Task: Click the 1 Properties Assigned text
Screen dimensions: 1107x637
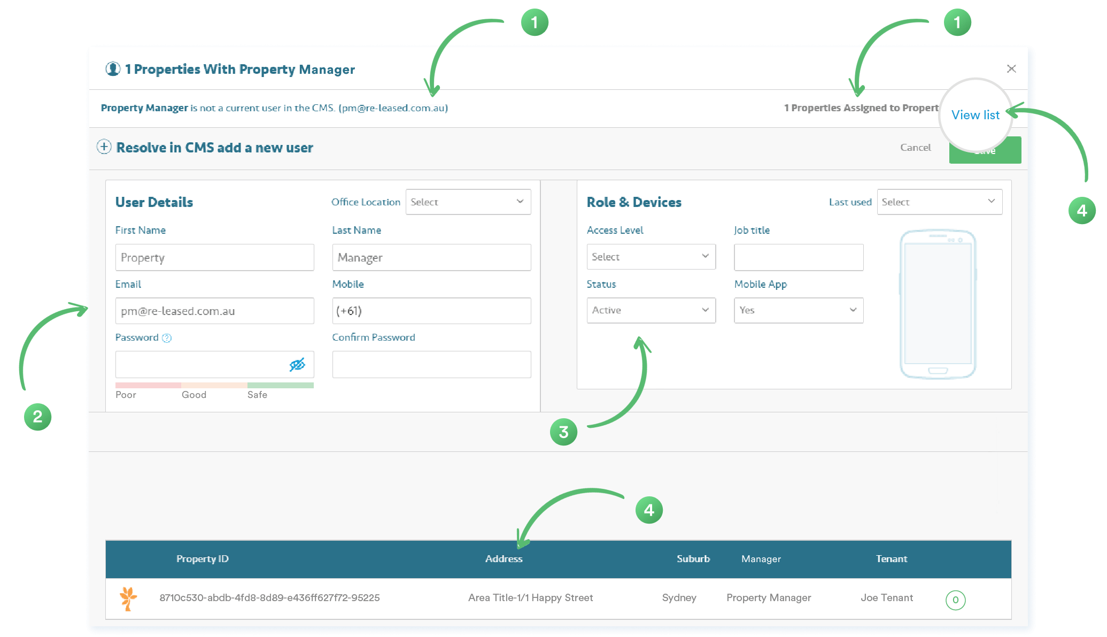Action: 862,108
